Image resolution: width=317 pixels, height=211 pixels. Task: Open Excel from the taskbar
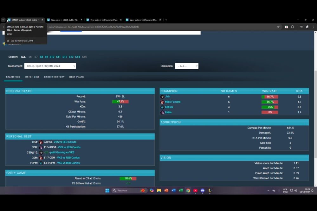point(181,191)
